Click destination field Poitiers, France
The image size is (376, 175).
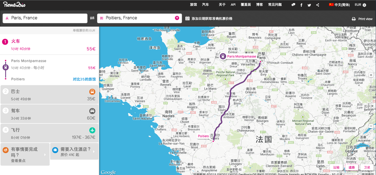coord(139,18)
